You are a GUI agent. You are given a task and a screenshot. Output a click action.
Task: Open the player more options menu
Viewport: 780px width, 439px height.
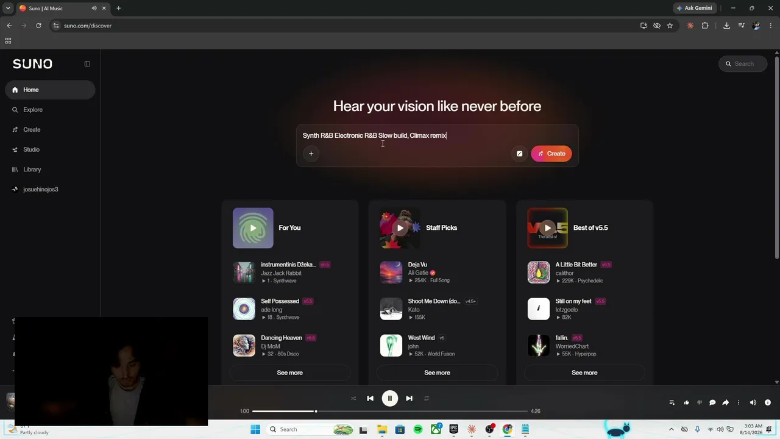coord(739,402)
